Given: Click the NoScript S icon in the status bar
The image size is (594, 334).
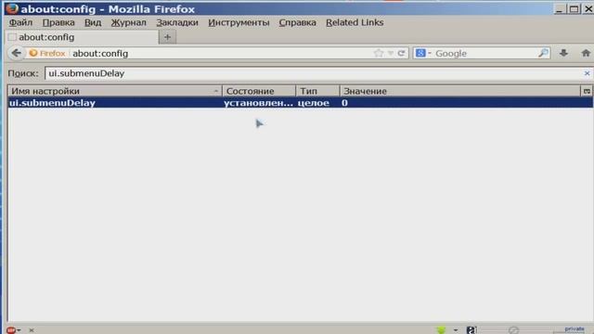Looking at the screenshot, I should (x=471, y=330).
